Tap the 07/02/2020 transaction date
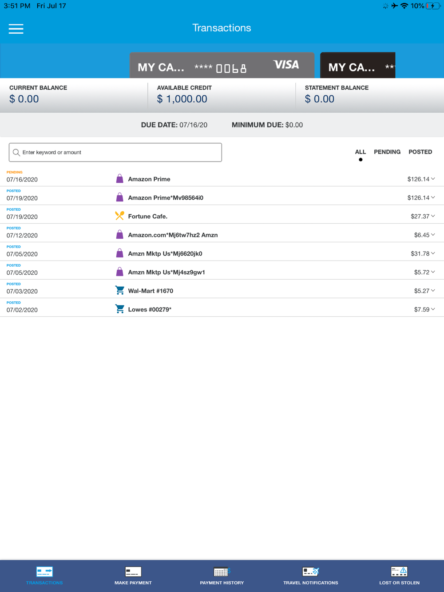 click(x=22, y=310)
